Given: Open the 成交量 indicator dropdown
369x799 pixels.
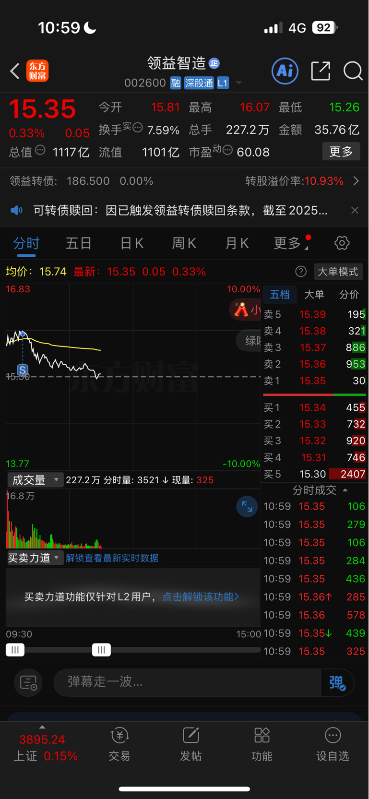Looking at the screenshot, I should tap(35, 480).
